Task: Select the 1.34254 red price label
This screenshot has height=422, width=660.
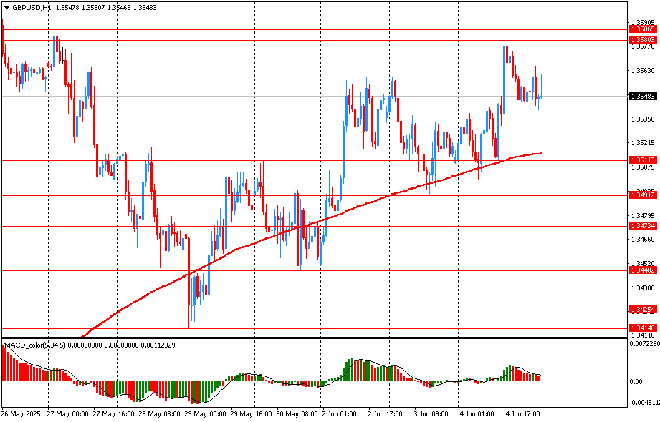Action: [x=641, y=310]
